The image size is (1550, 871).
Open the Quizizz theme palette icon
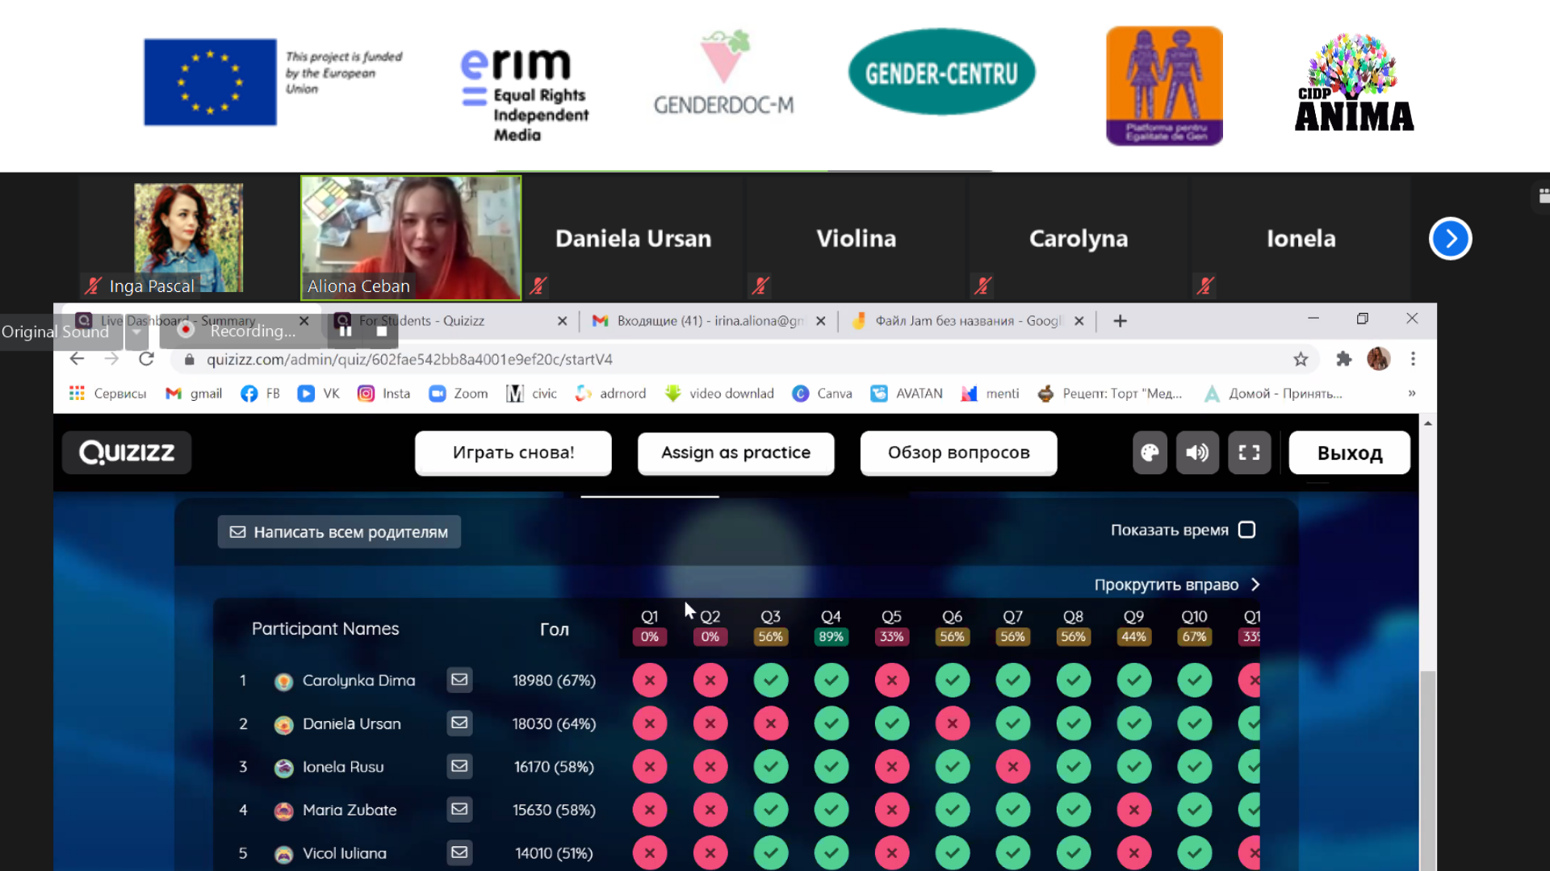(x=1150, y=452)
